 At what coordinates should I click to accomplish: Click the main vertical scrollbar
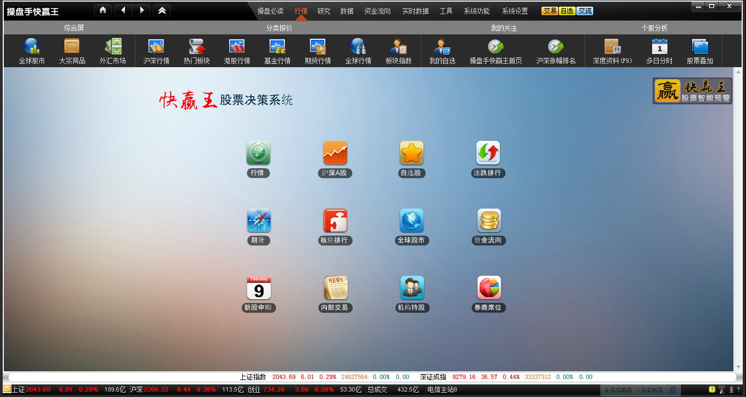[738, 220]
